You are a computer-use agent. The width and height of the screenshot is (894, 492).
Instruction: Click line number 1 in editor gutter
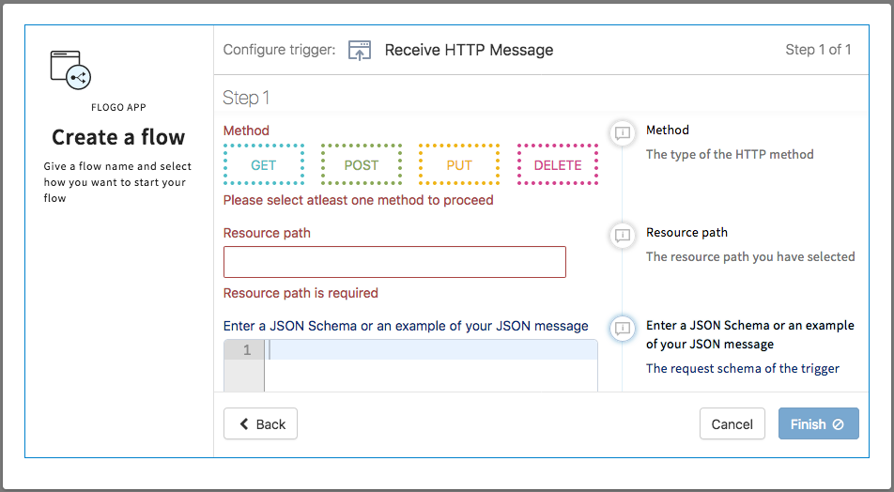coord(246,350)
